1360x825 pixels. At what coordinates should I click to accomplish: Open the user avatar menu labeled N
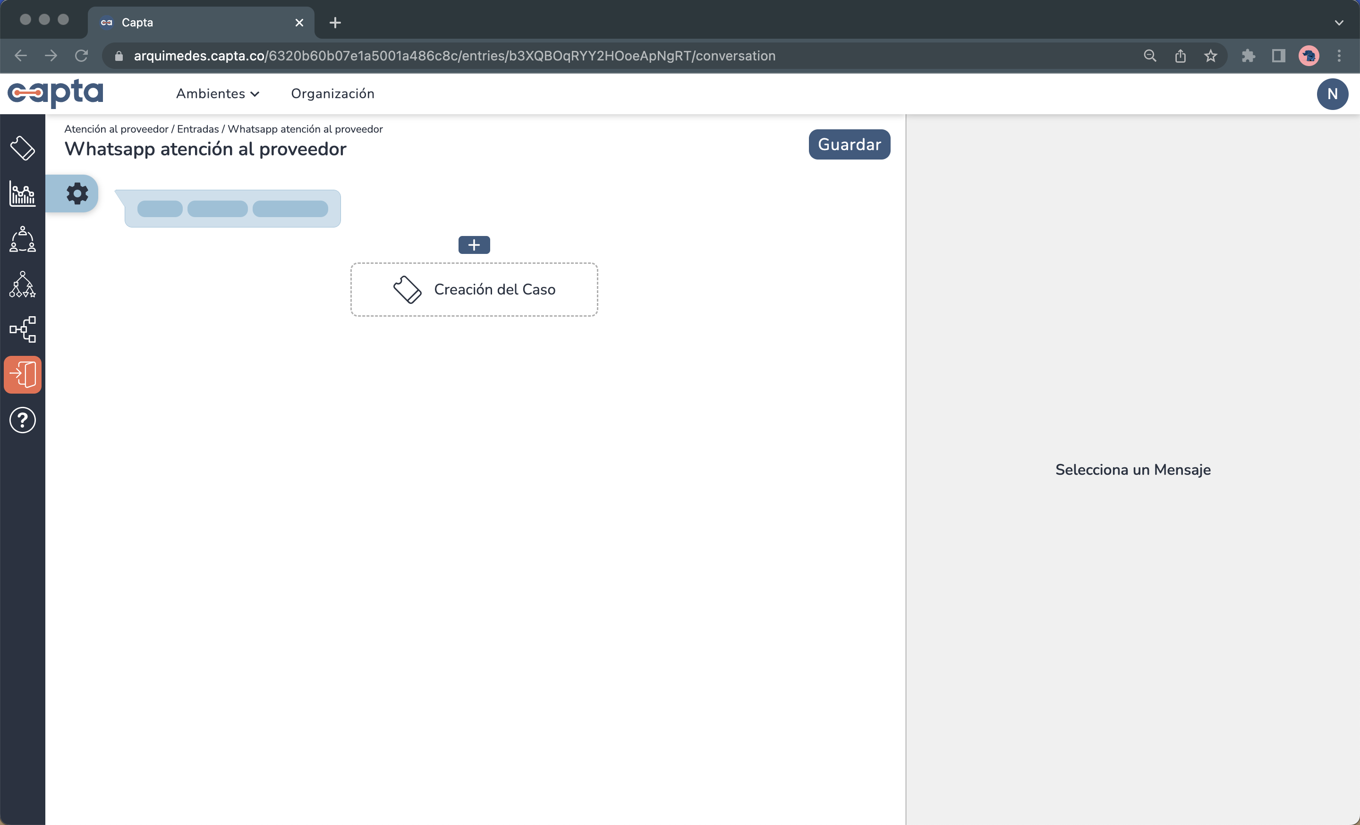tap(1332, 94)
